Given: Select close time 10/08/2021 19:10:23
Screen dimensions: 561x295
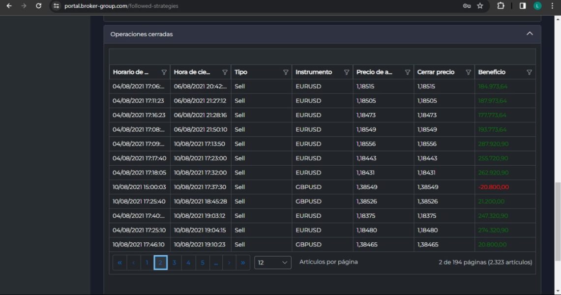Looking at the screenshot, I should [200, 244].
